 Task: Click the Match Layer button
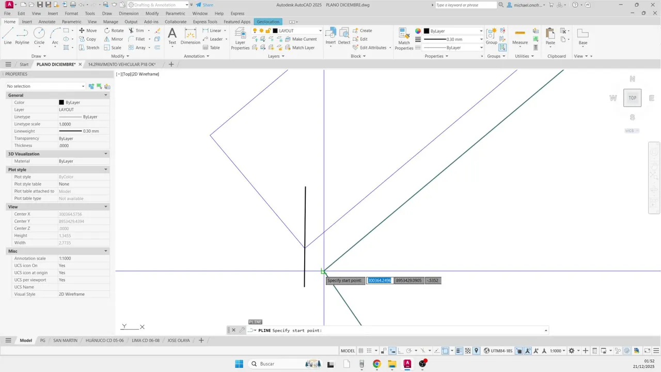click(x=300, y=48)
